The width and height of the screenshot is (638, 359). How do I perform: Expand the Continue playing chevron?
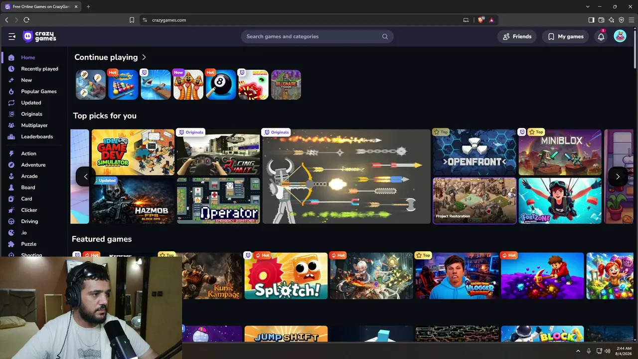tap(144, 57)
